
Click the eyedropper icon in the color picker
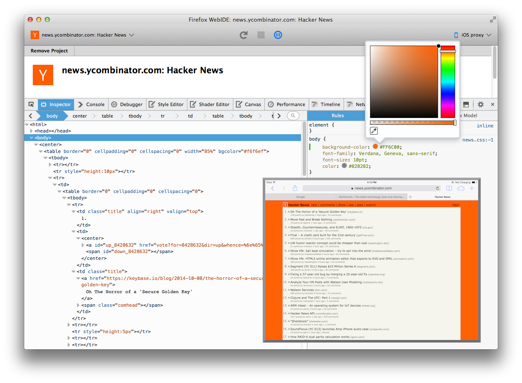pos(374,131)
